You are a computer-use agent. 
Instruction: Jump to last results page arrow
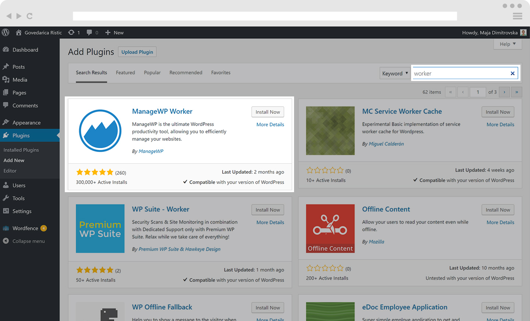point(517,92)
